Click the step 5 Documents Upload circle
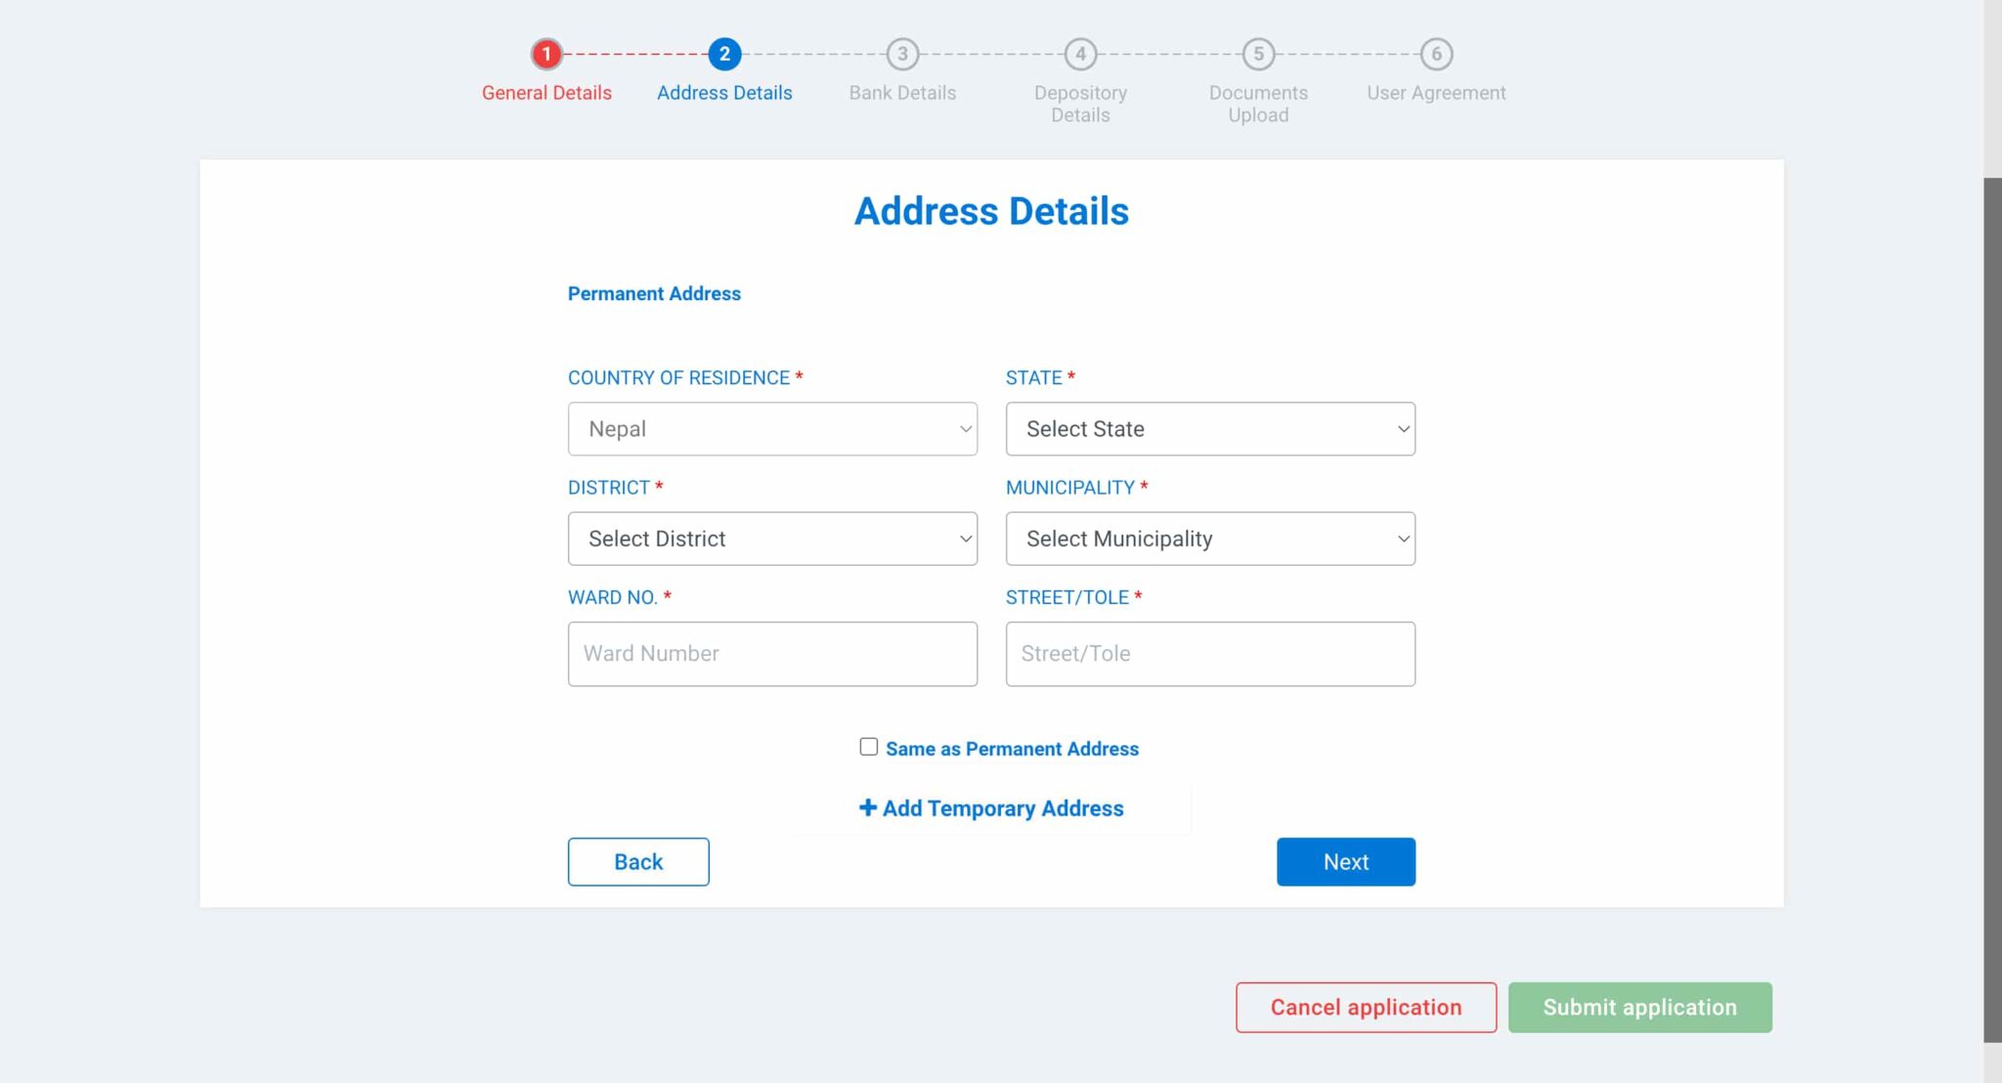The image size is (2002, 1083). [1258, 54]
